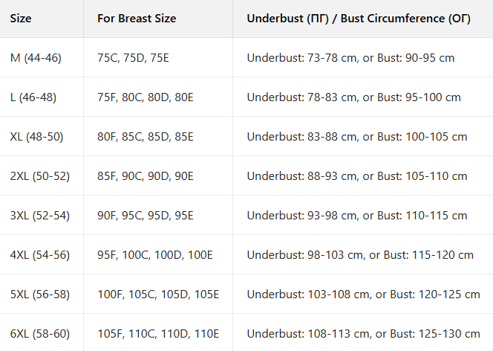The height and width of the screenshot is (351, 493).
Task: Click the Underbust 98-103 cm measurement cell
Action: tap(360, 255)
